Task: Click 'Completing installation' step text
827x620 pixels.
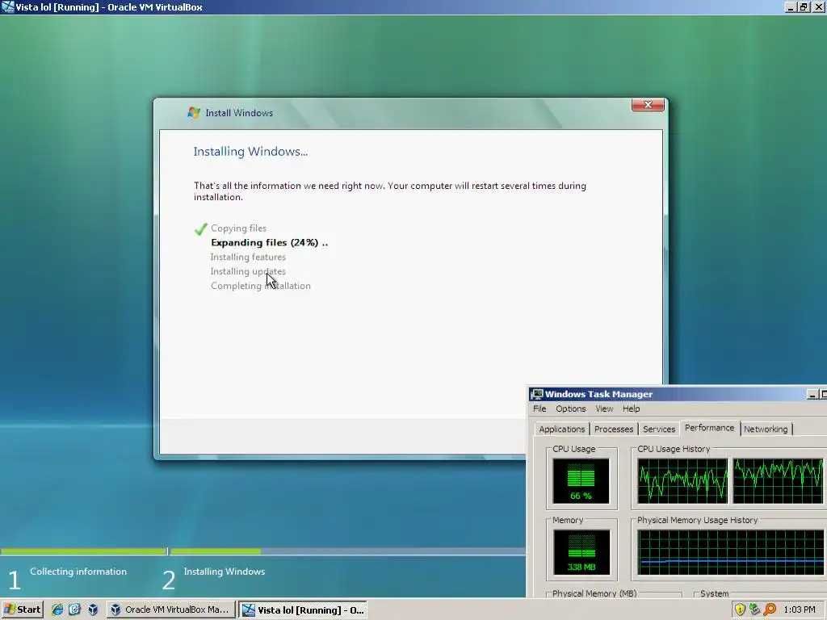Action: [261, 286]
